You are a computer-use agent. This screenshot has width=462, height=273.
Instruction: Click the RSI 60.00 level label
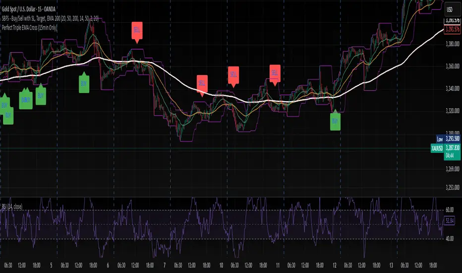[450, 210]
